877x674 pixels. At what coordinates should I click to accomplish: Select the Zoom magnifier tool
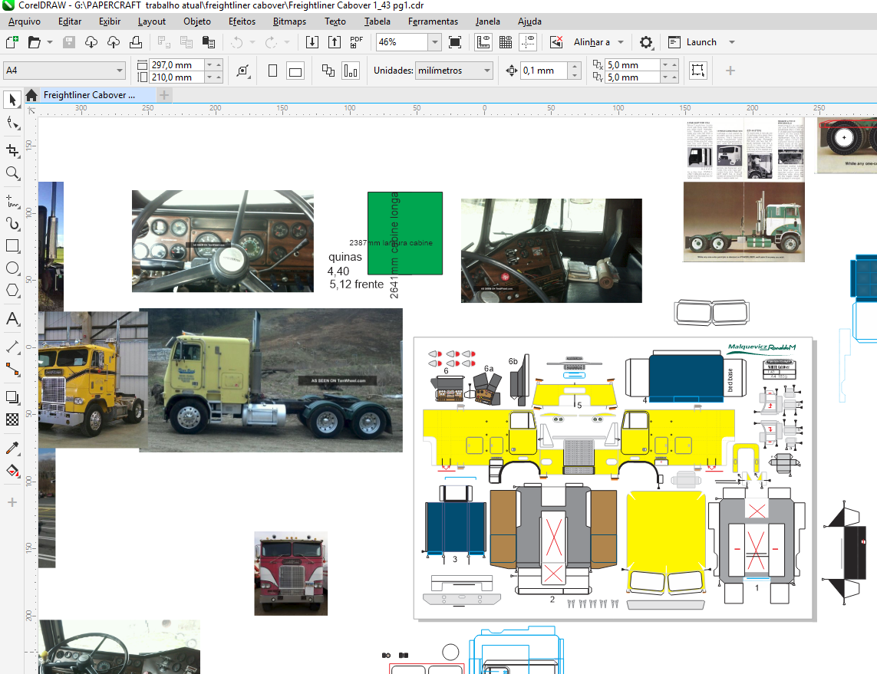[12, 173]
